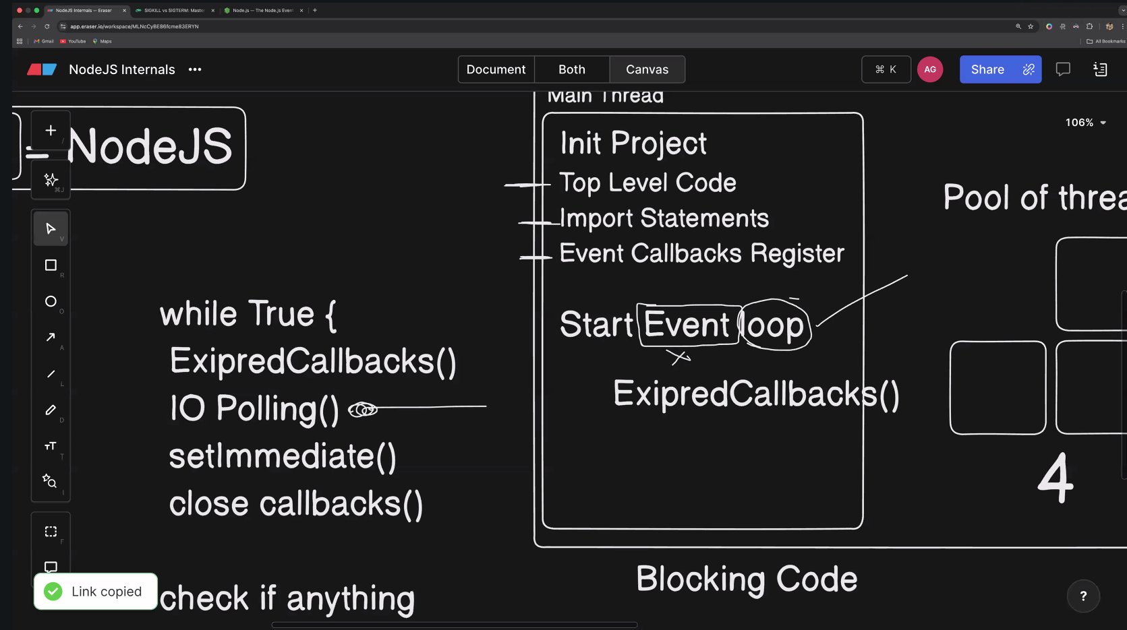Open the browser profile avatar
This screenshot has width=1127, height=630.
click(x=1109, y=26)
